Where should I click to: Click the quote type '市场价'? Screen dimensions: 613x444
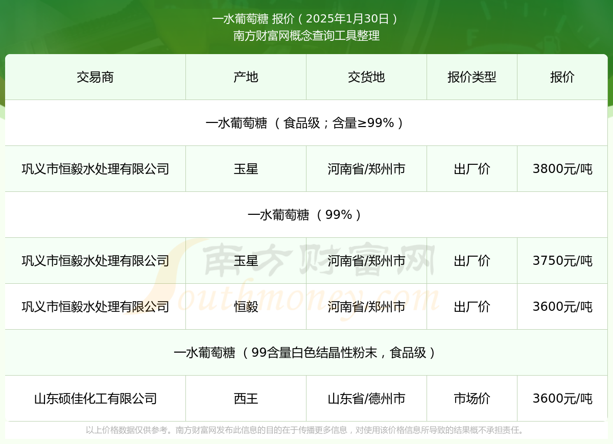[472, 399]
